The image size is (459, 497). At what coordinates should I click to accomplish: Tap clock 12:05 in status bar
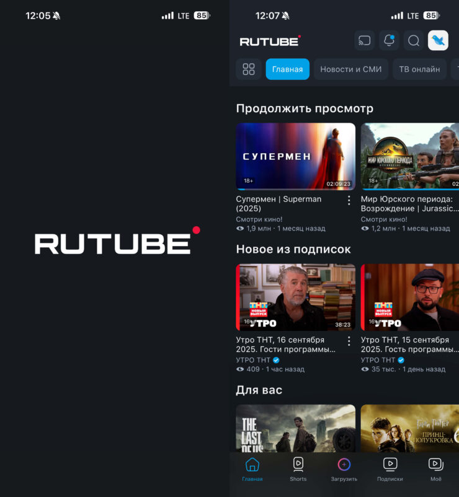click(x=38, y=15)
